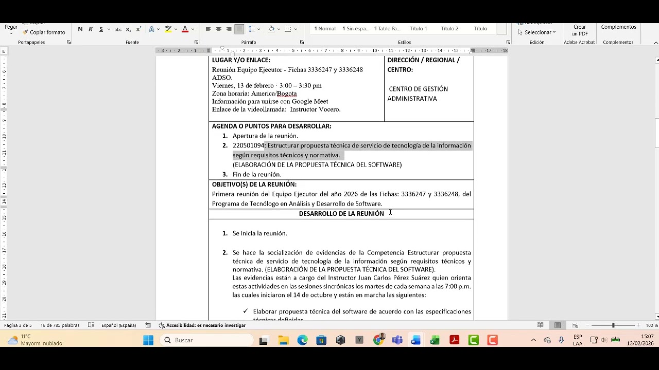Screen dimensions: 659x370
Task: Open font color dropdown arrow
Action: coord(193,29)
